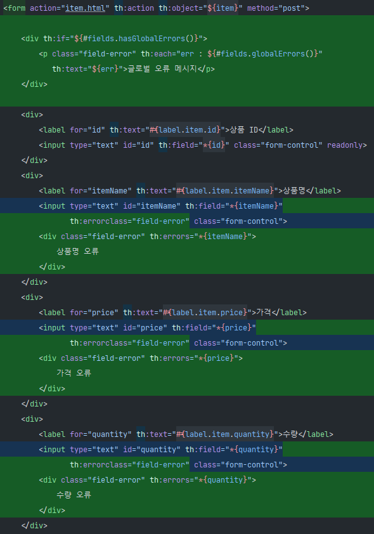Click the underlined item.html action value

(85, 8)
